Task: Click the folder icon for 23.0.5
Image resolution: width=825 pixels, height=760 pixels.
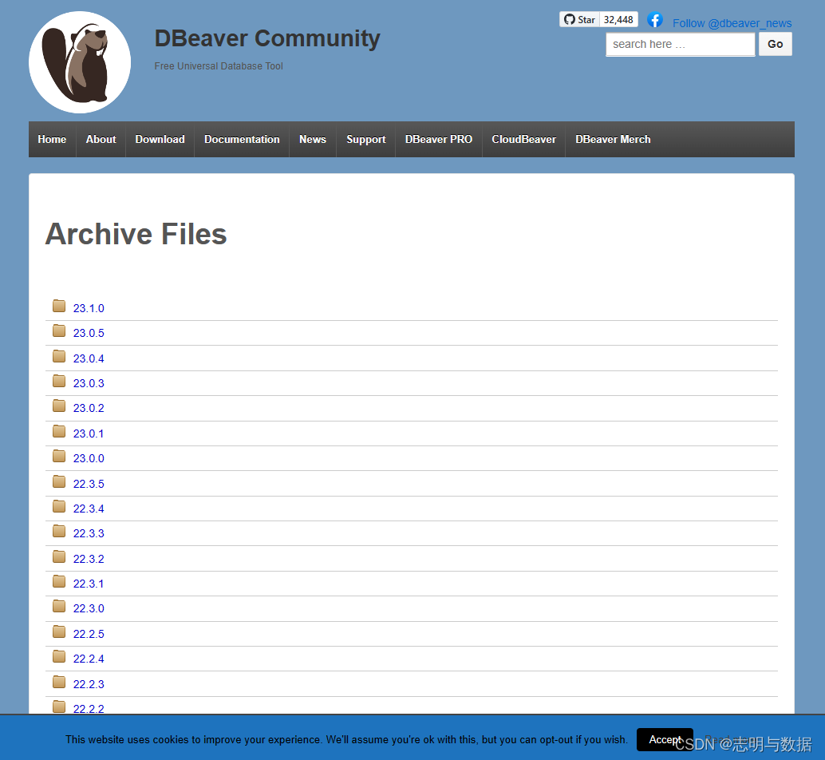Action: [x=59, y=331]
